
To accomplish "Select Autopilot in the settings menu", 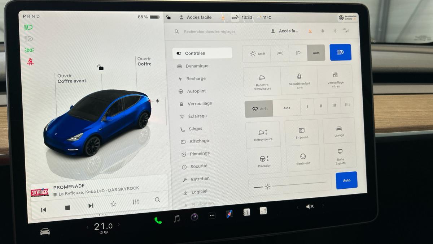I will (x=196, y=91).
